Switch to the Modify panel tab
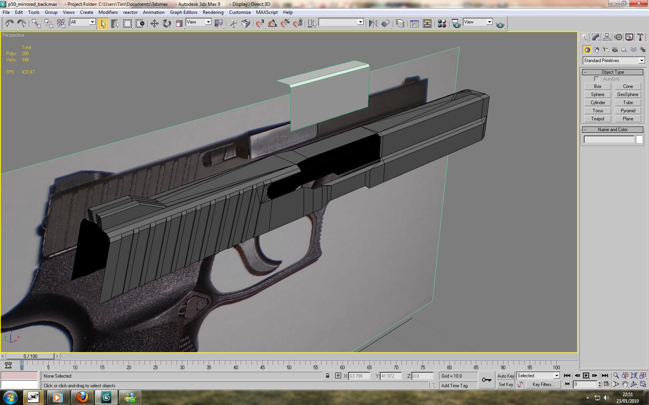649x405 pixels. click(596, 37)
